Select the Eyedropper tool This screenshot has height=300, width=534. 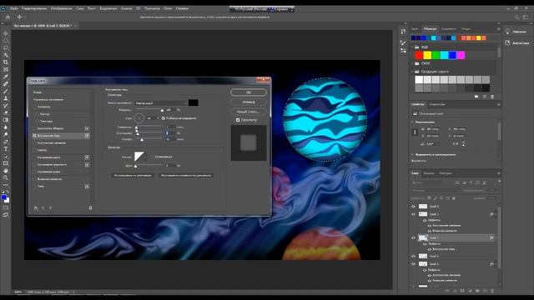[x=6, y=77]
